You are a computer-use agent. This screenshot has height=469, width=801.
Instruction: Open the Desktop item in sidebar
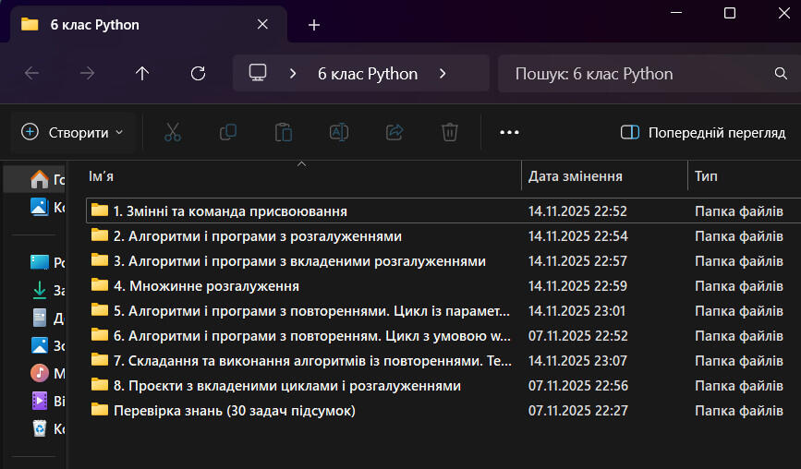click(x=47, y=262)
